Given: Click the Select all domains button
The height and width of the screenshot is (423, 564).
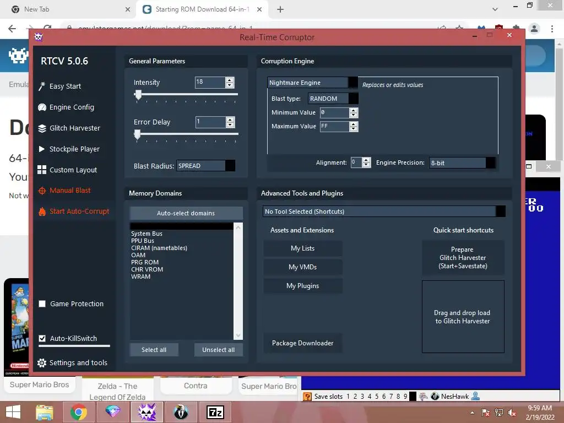Looking at the screenshot, I should tap(154, 350).
